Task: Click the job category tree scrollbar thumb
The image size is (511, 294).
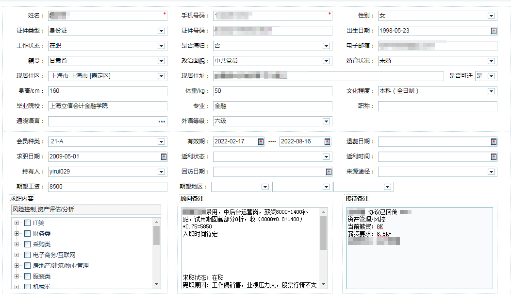Action: coord(156,235)
